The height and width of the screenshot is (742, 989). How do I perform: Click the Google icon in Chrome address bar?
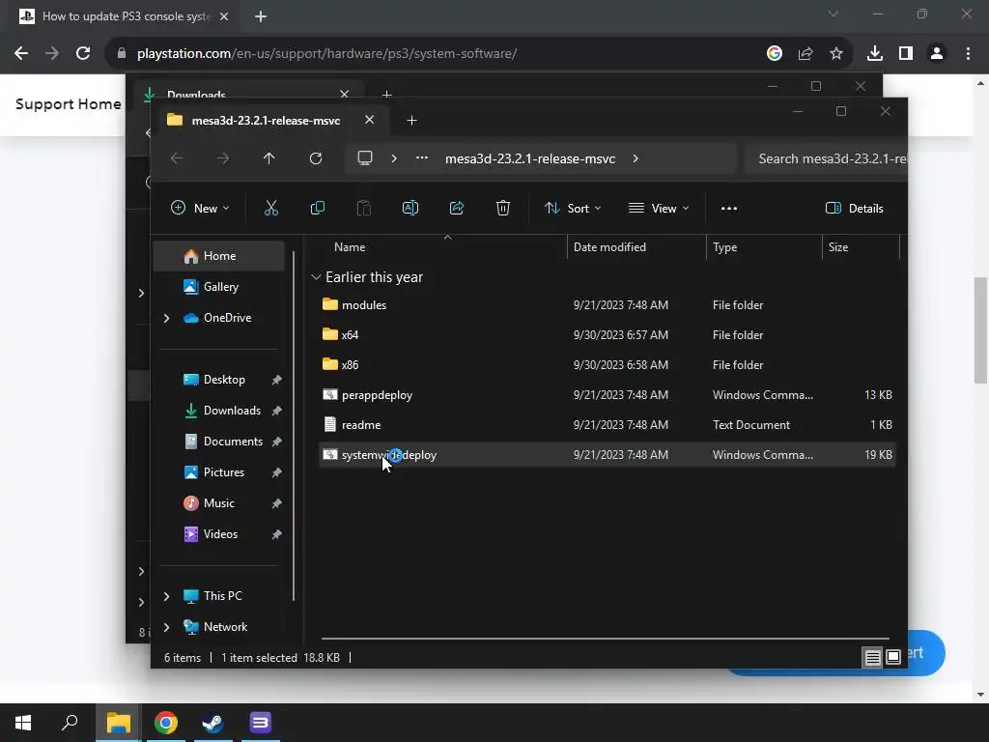coord(775,54)
